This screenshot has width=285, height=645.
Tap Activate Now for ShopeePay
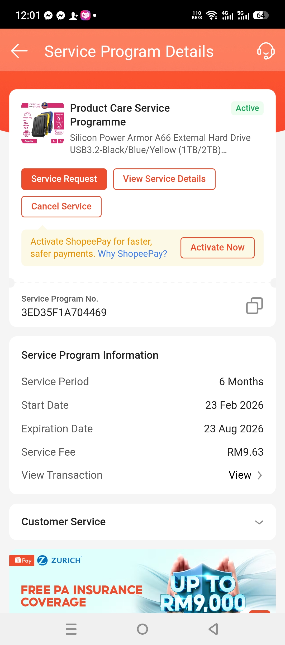pos(217,248)
